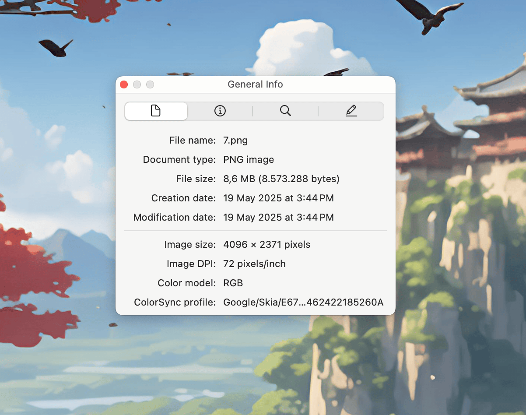Click the Google/Skia ColorSync profile value
Viewport: 526px width, 415px height.
coord(303,302)
